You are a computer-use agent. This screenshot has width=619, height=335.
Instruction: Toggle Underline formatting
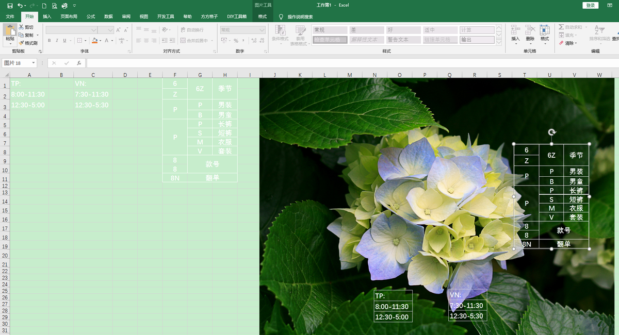(64, 40)
